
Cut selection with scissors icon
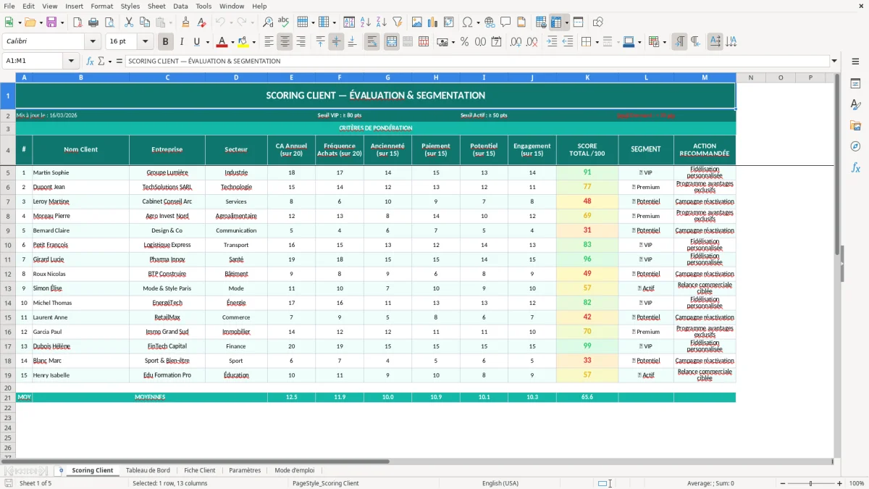[x=129, y=22]
